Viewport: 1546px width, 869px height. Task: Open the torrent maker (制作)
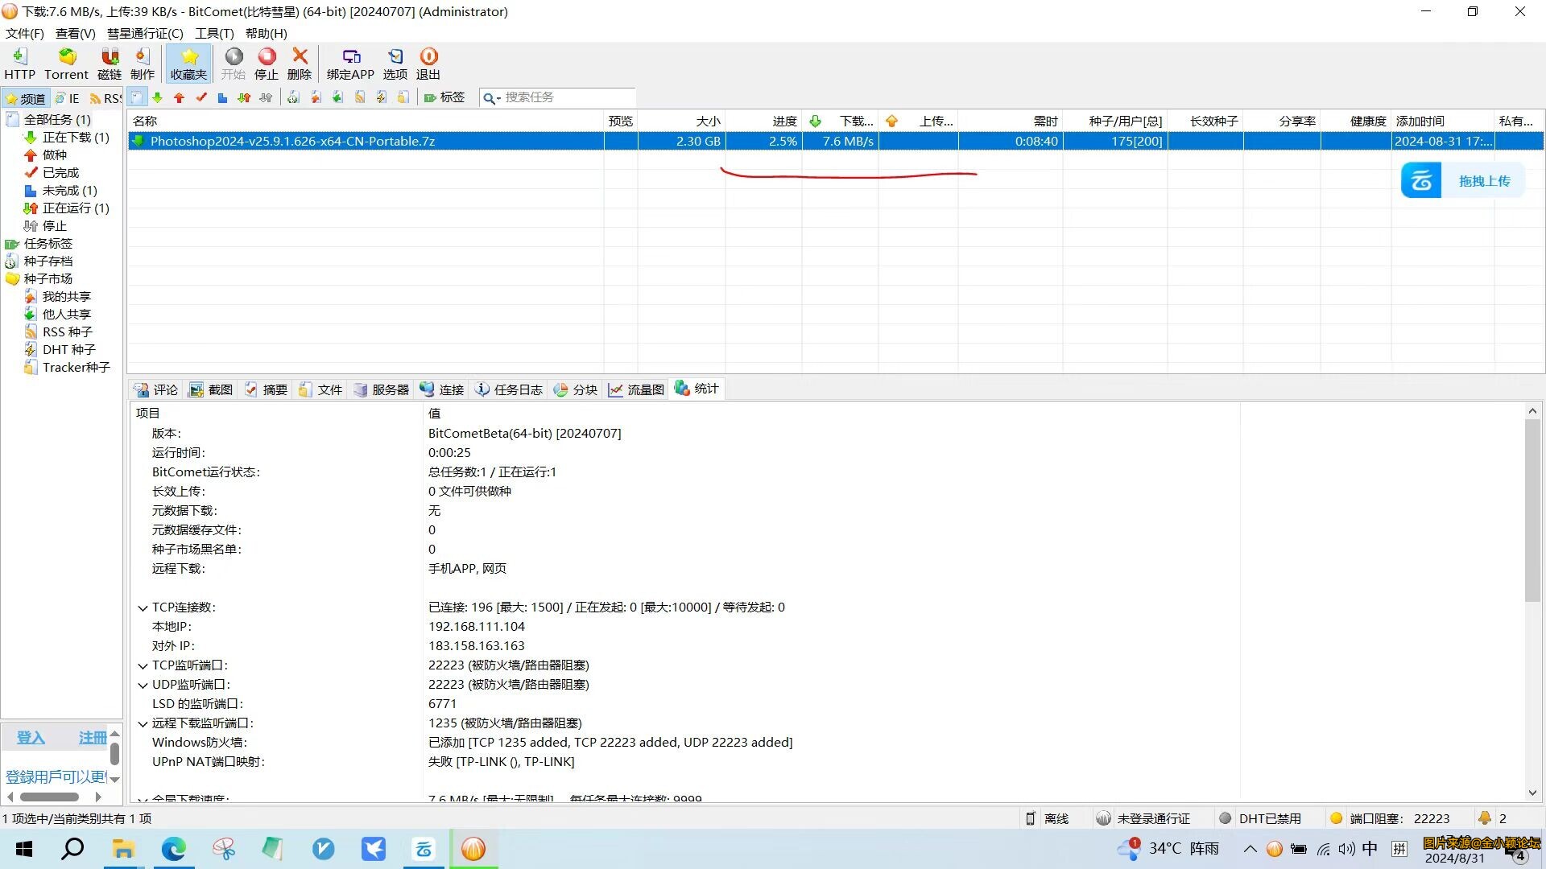[143, 64]
